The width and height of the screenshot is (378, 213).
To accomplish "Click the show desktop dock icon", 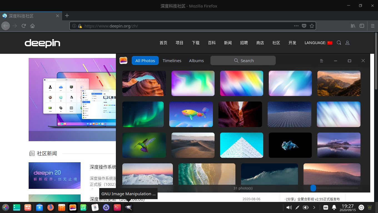I will click(17, 207).
